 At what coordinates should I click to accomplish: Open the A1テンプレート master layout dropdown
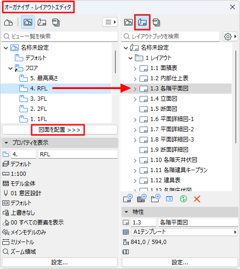pos(185,232)
